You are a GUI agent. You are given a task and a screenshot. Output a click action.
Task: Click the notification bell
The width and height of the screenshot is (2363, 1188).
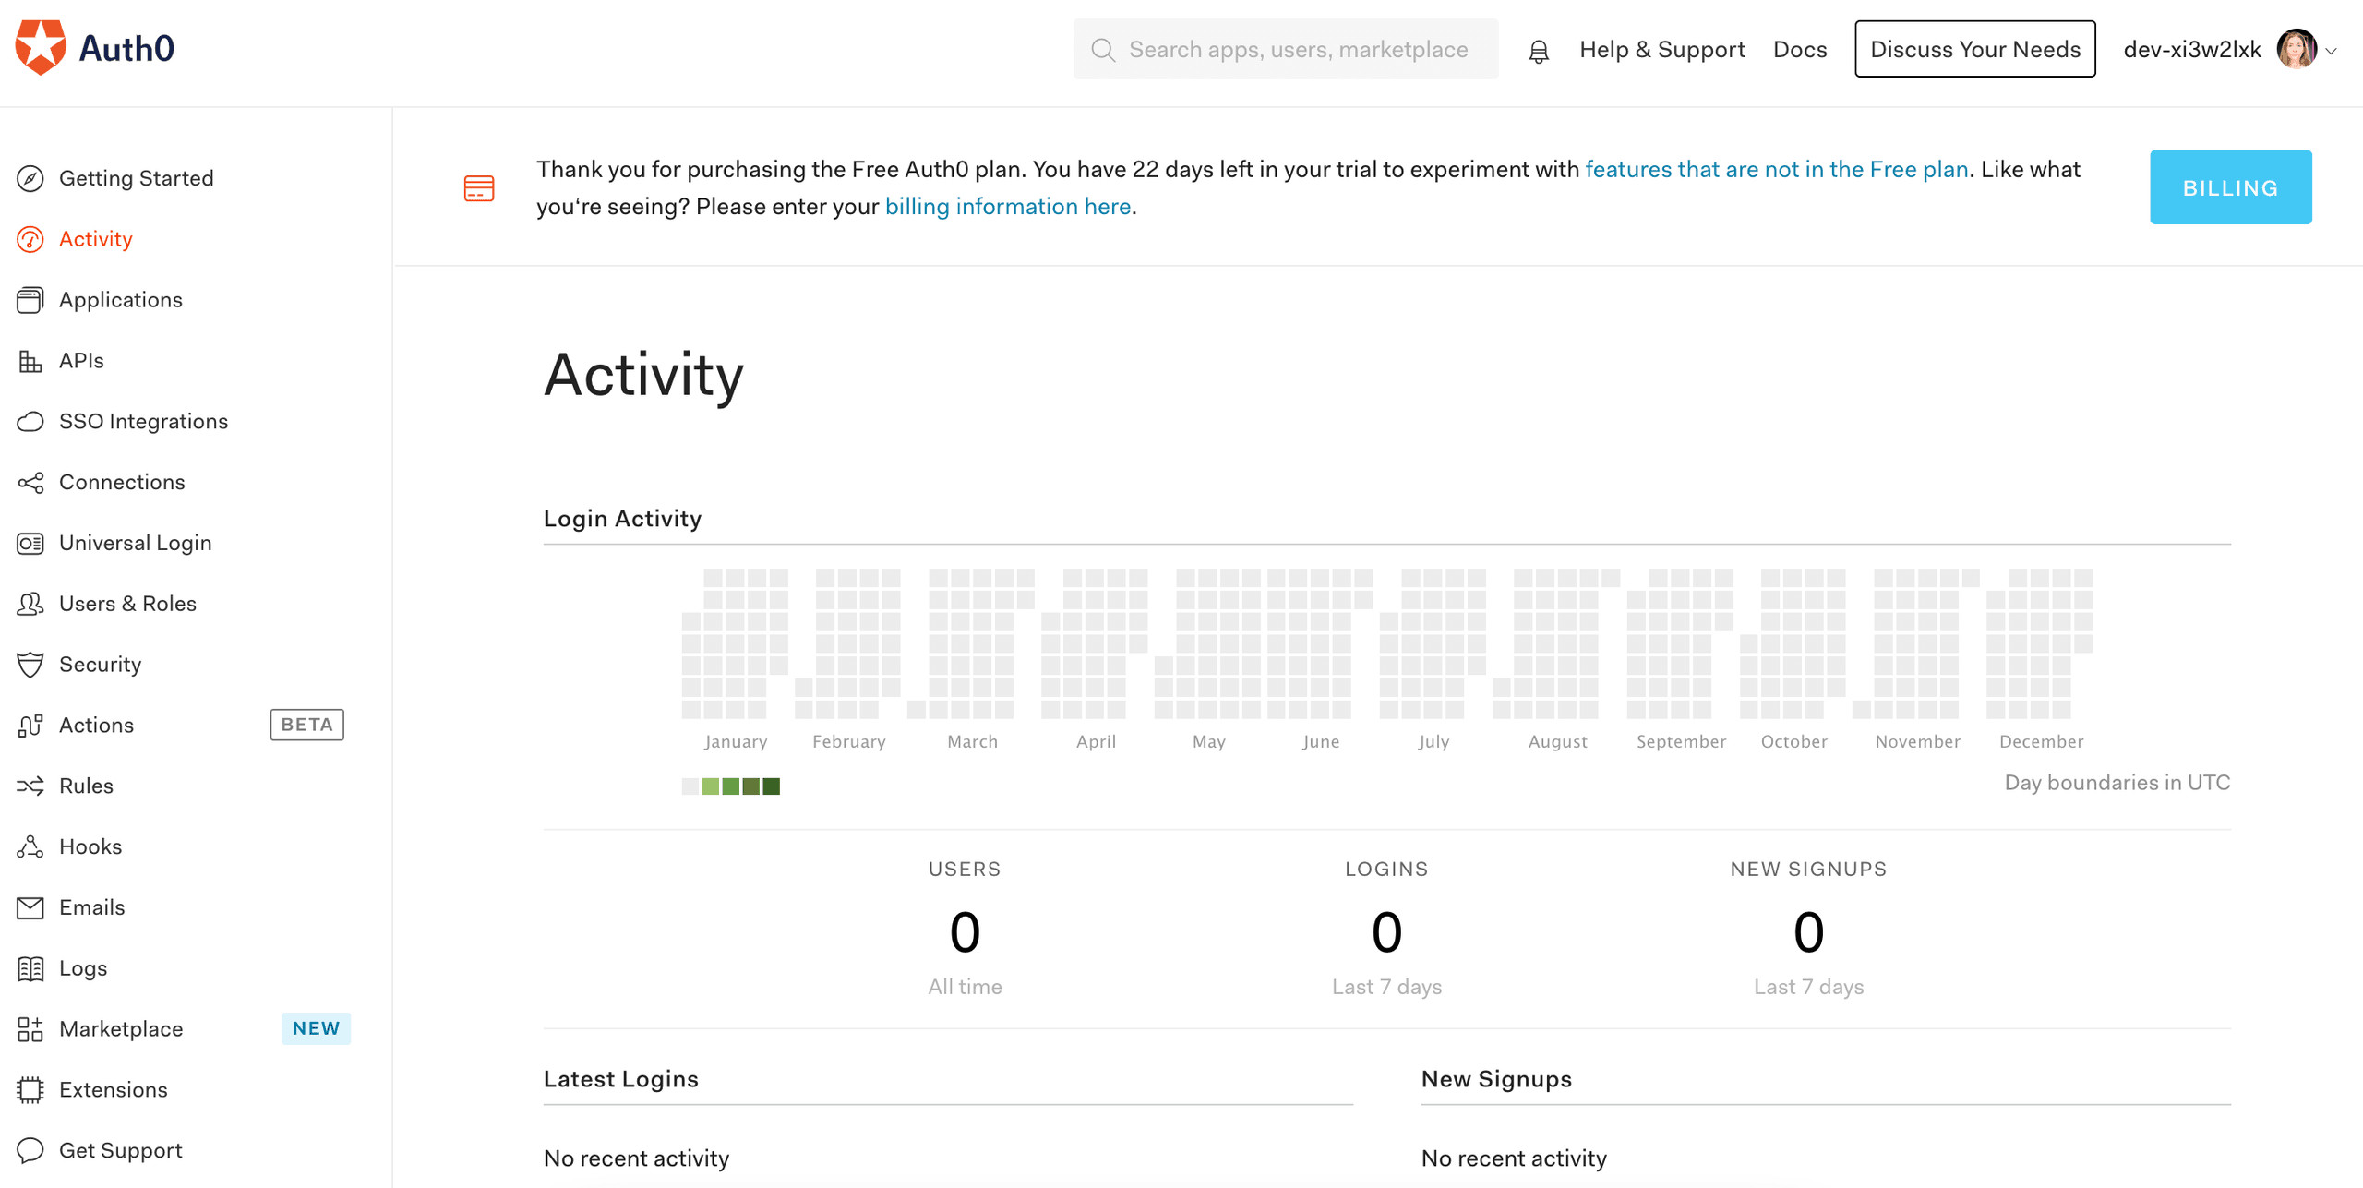pyautogui.click(x=1538, y=49)
